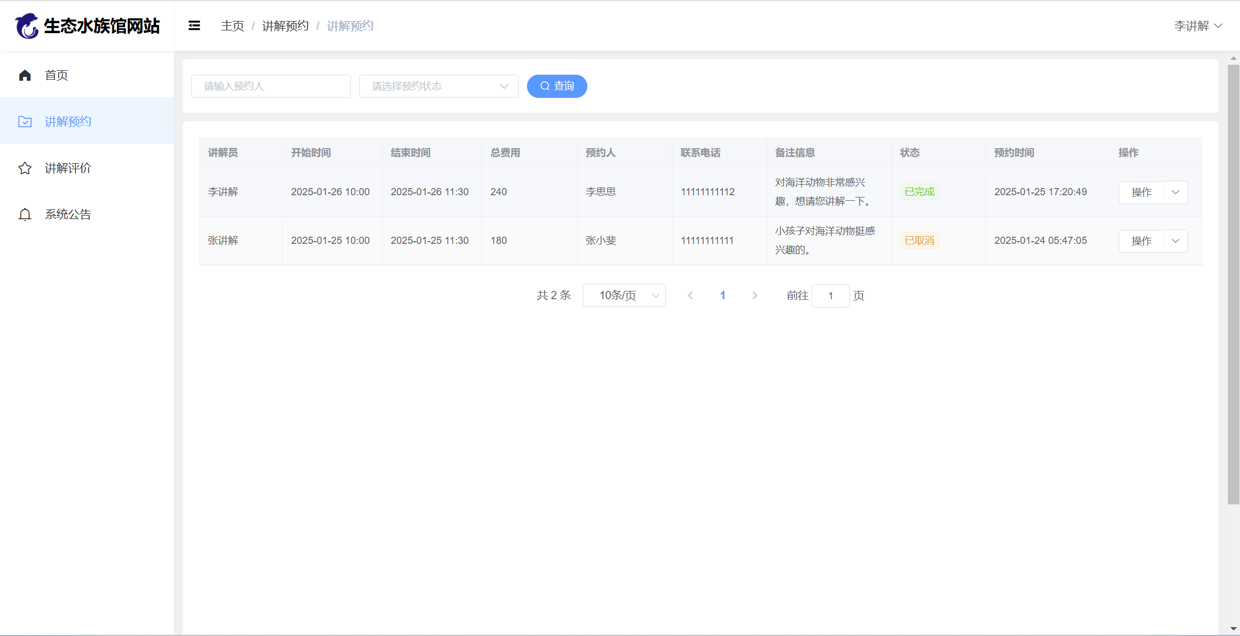Click the blue 查询 search button

[x=557, y=86]
